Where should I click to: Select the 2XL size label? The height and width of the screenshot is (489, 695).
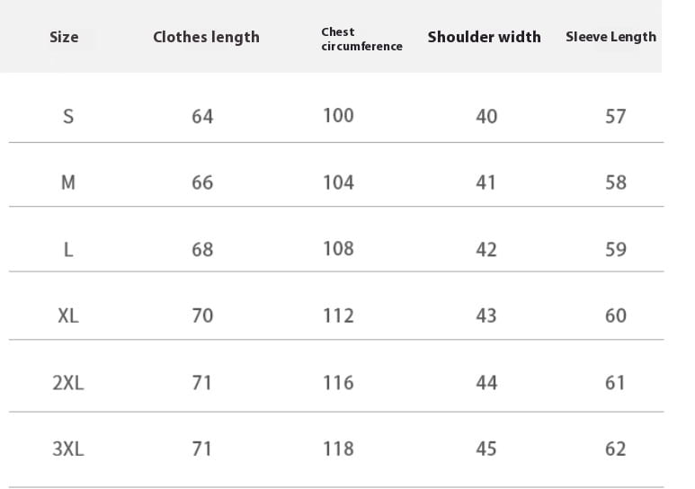point(67,383)
